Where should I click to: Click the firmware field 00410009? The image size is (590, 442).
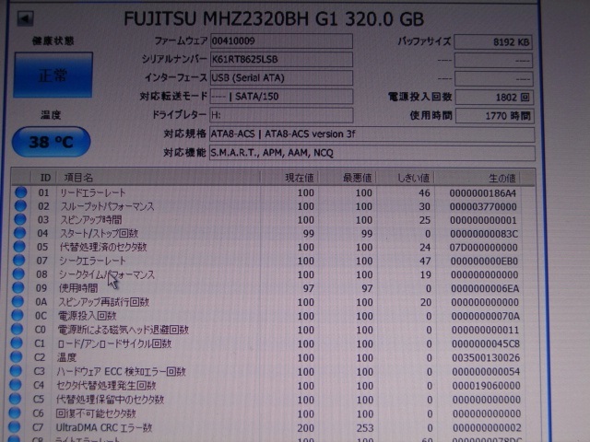(x=281, y=41)
